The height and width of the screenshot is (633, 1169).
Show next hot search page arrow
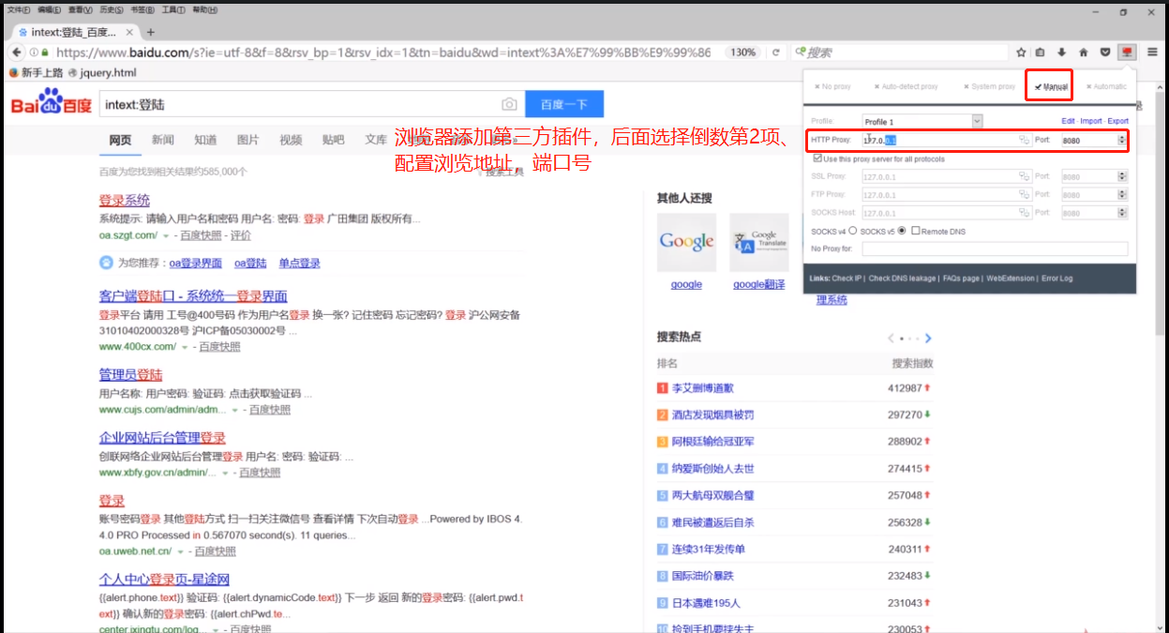[928, 339]
